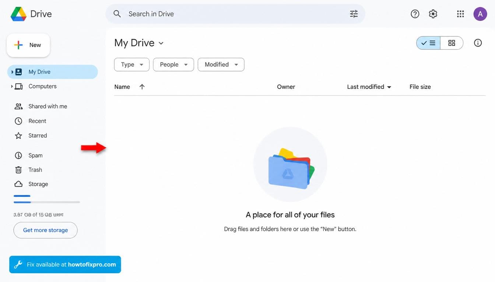Open the Google apps grid launcher

[x=460, y=14]
